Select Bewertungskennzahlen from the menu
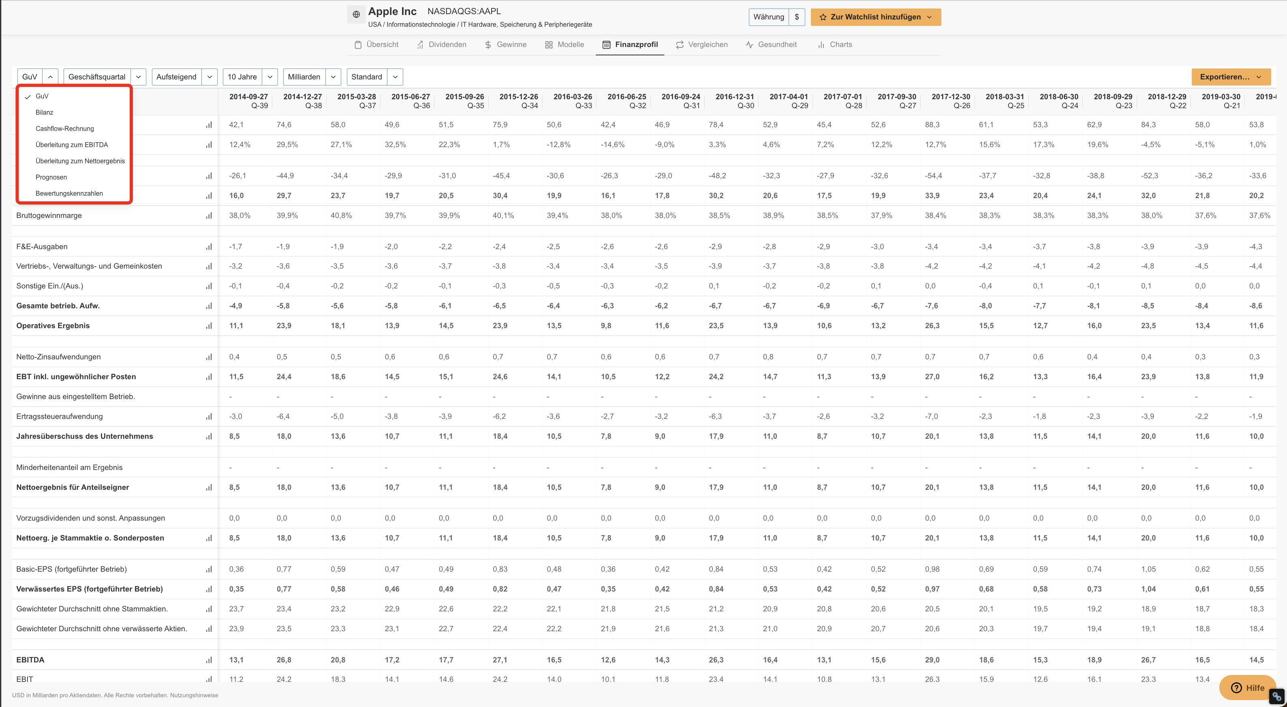The width and height of the screenshot is (1287, 707). coord(74,193)
